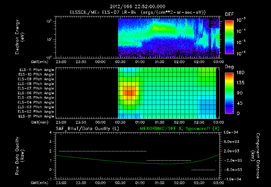Click the green MEXORBMC/SPF X, Spacecraft (R) title
This screenshot has height=187, width=271.
coord(180,129)
